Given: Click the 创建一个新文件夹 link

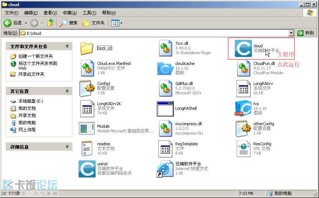Looking at the screenshot, I should click(35, 56).
